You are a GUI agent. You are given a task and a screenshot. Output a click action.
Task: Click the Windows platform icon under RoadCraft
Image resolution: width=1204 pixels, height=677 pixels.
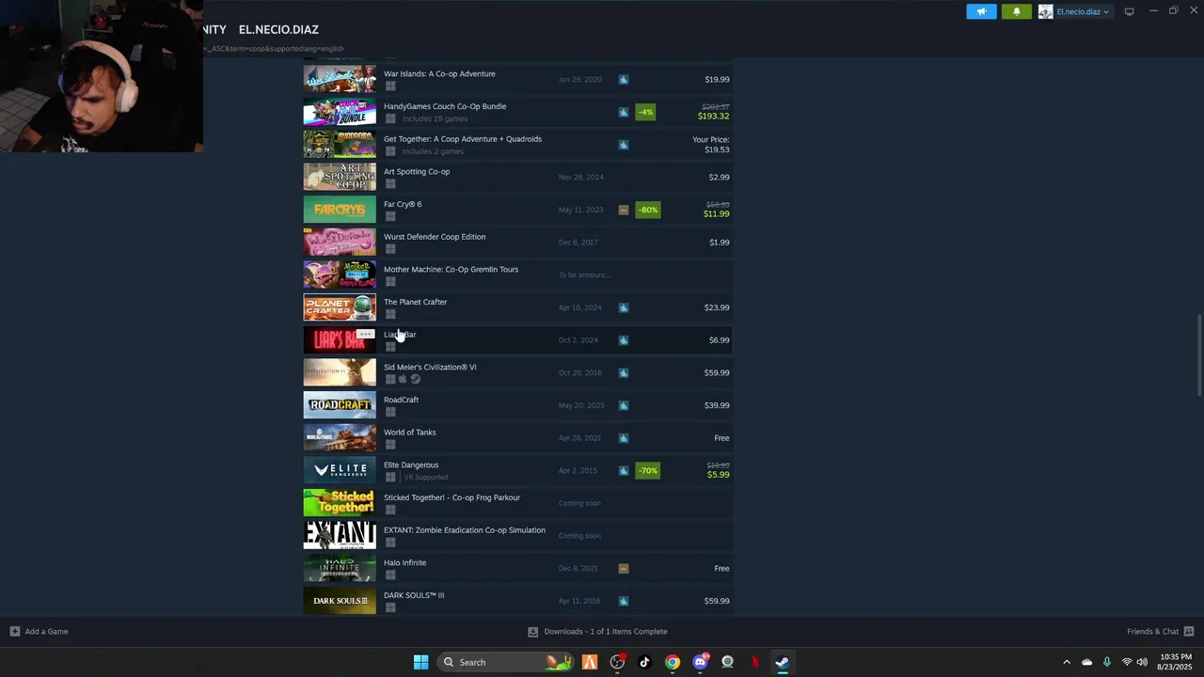coord(390,412)
